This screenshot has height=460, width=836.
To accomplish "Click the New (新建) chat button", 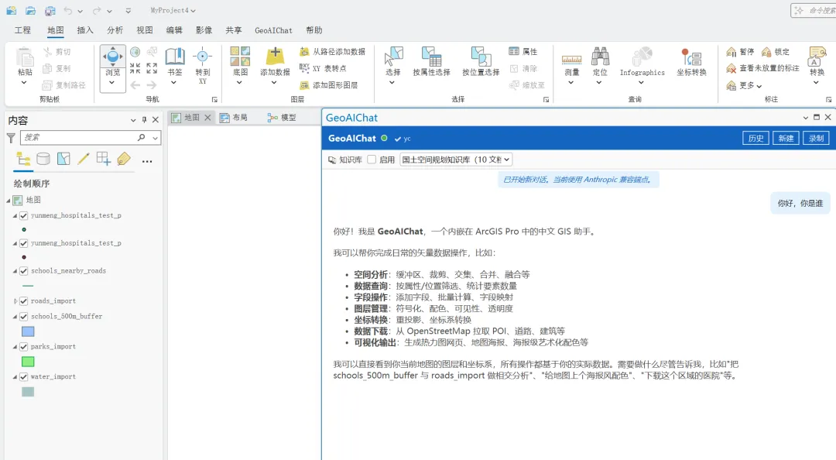I will 786,138.
